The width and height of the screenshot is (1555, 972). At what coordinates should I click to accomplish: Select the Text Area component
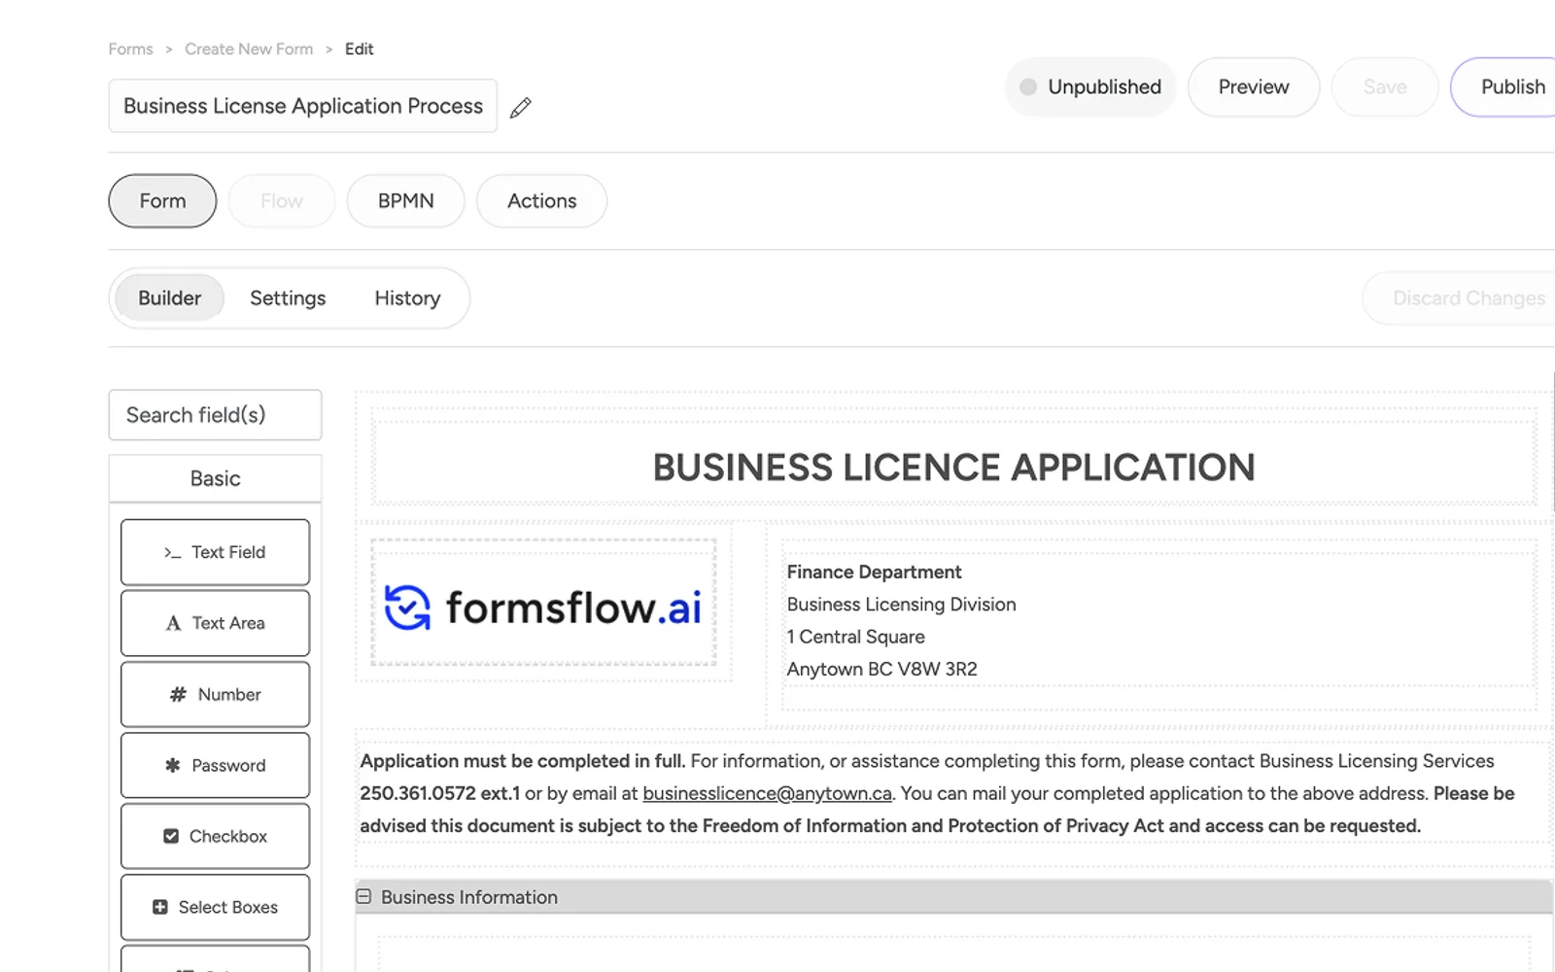(215, 623)
